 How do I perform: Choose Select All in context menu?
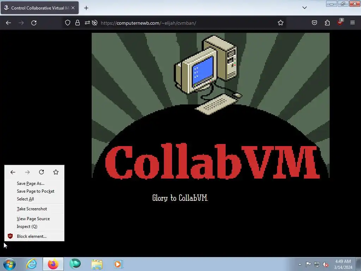[x=34, y=199]
